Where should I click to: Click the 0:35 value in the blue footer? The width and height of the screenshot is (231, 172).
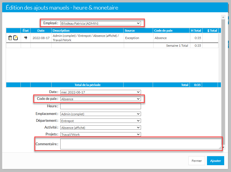197,85
